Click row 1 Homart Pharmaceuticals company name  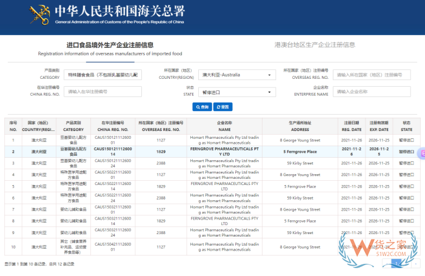coord(224,140)
